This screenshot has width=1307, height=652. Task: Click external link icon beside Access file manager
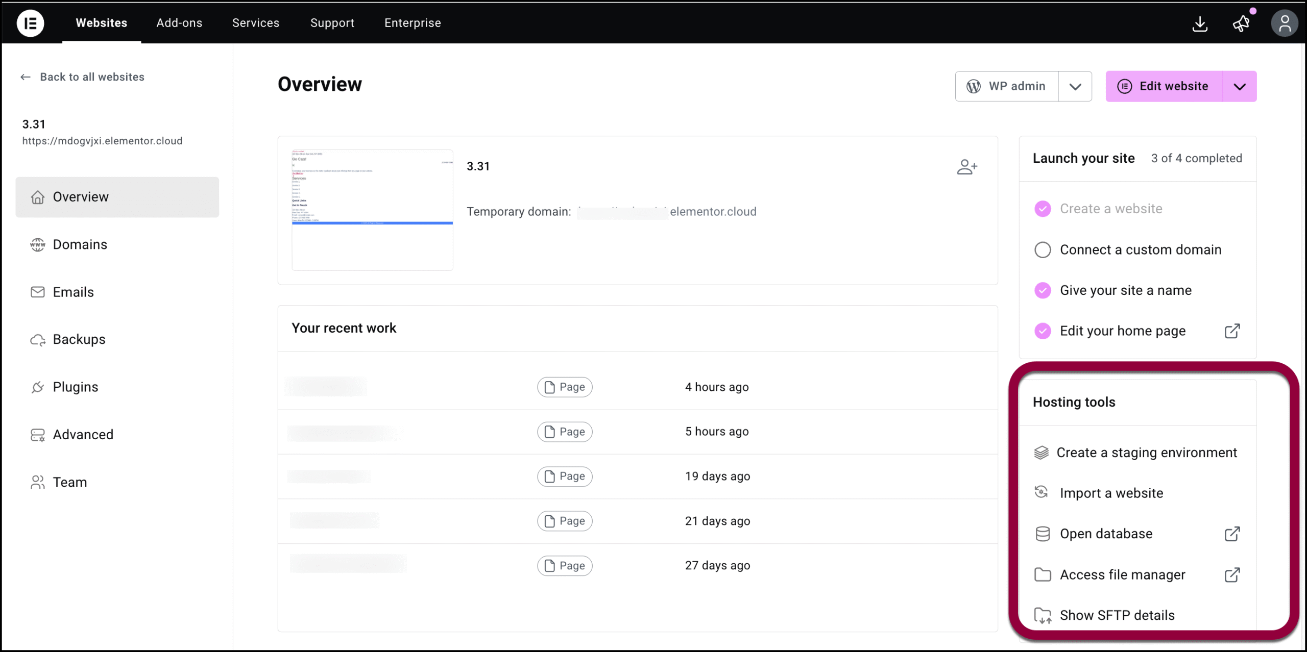pyautogui.click(x=1232, y=574)
